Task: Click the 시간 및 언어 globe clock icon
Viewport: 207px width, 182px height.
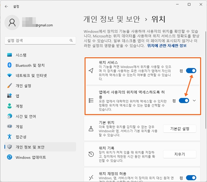Action: 10,116
